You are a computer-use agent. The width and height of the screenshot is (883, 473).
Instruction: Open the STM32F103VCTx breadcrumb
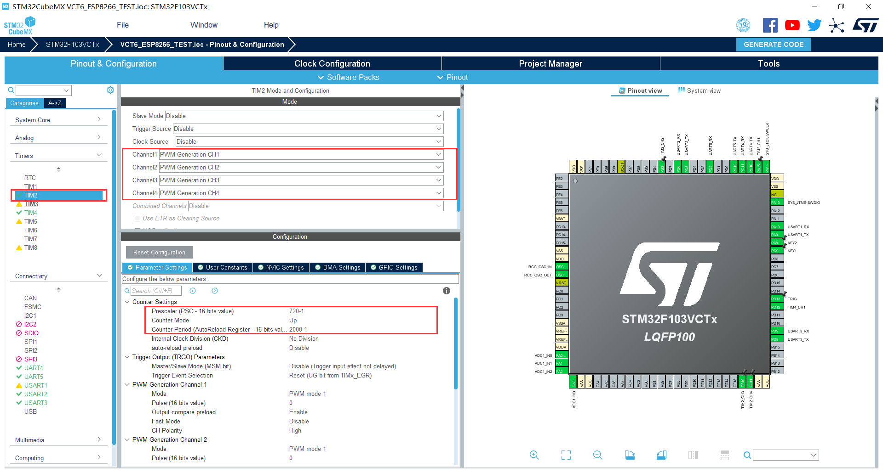(x=73, y=45)
